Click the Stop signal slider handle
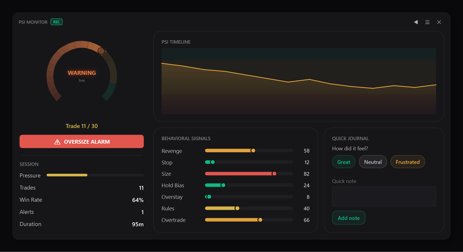 [x=213, y=162]
